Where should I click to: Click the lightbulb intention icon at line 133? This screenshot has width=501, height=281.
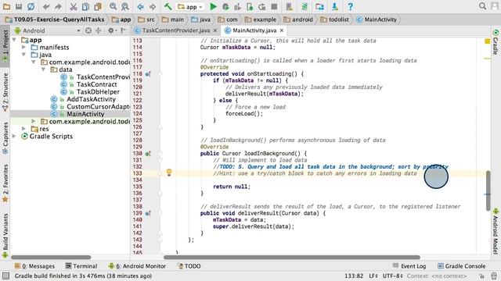(x=169, y=173)
